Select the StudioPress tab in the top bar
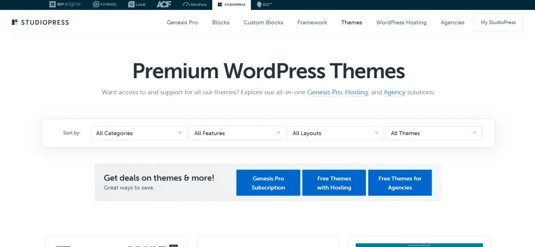Viewport: 535px width, 247px height. 231,5
